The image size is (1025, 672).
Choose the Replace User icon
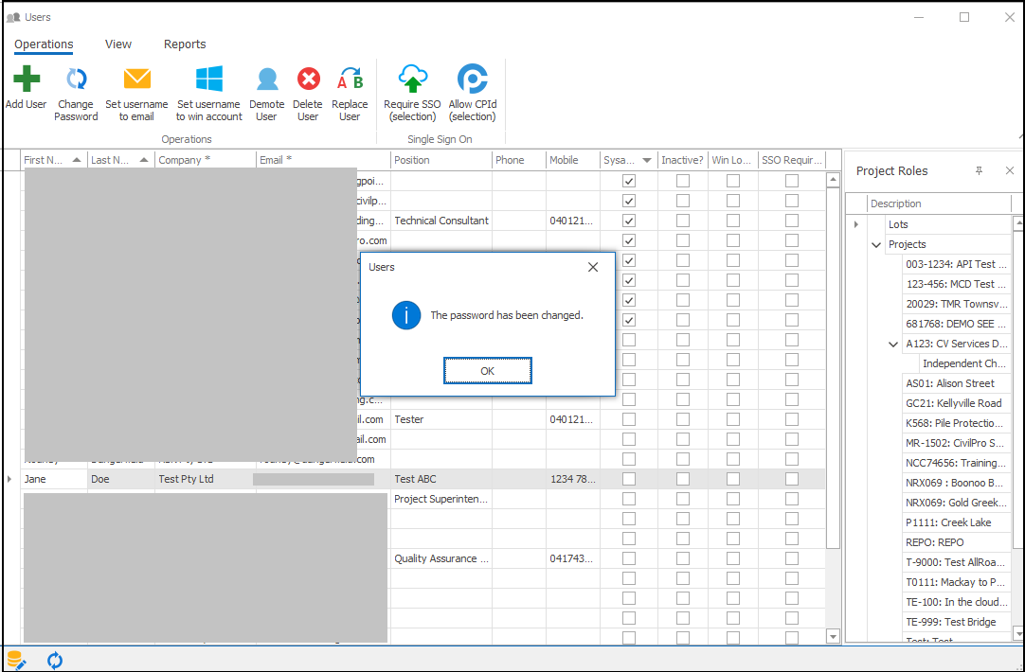(350, 80)
